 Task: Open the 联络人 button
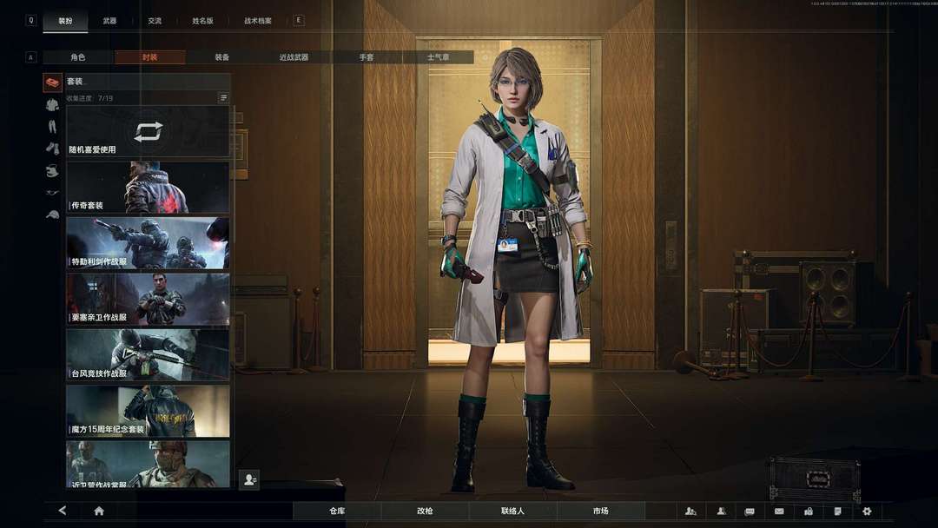point(512,511)
